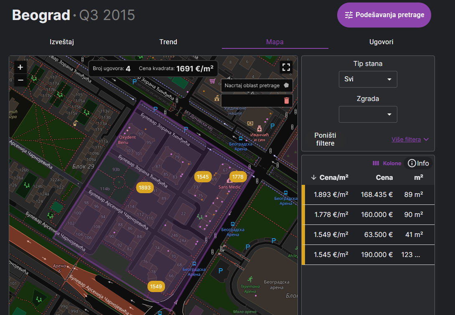The image size is (455, 315).
Task: Click Poništi filtere to reset filters
Action: click(325, 139)
